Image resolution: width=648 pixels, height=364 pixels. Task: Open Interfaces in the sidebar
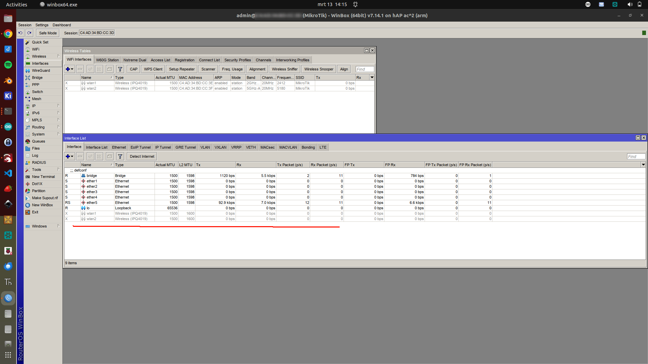click(43, 63)
